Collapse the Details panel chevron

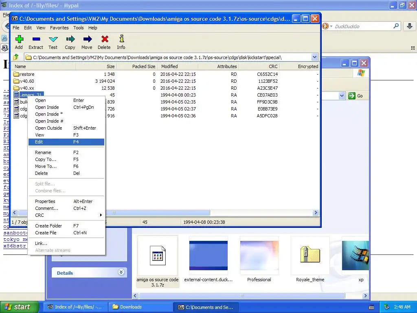(x=121, y=272)
